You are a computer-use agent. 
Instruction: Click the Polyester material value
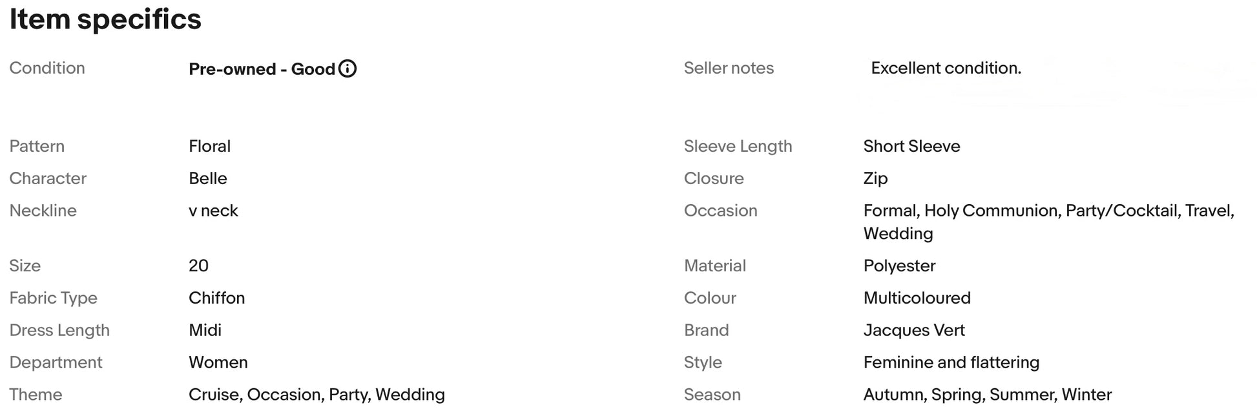pos(899,266)
